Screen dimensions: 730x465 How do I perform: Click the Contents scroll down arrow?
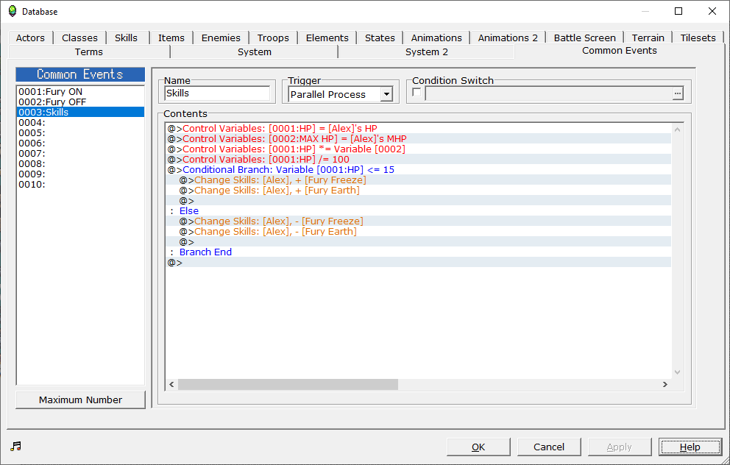[678, 372]
